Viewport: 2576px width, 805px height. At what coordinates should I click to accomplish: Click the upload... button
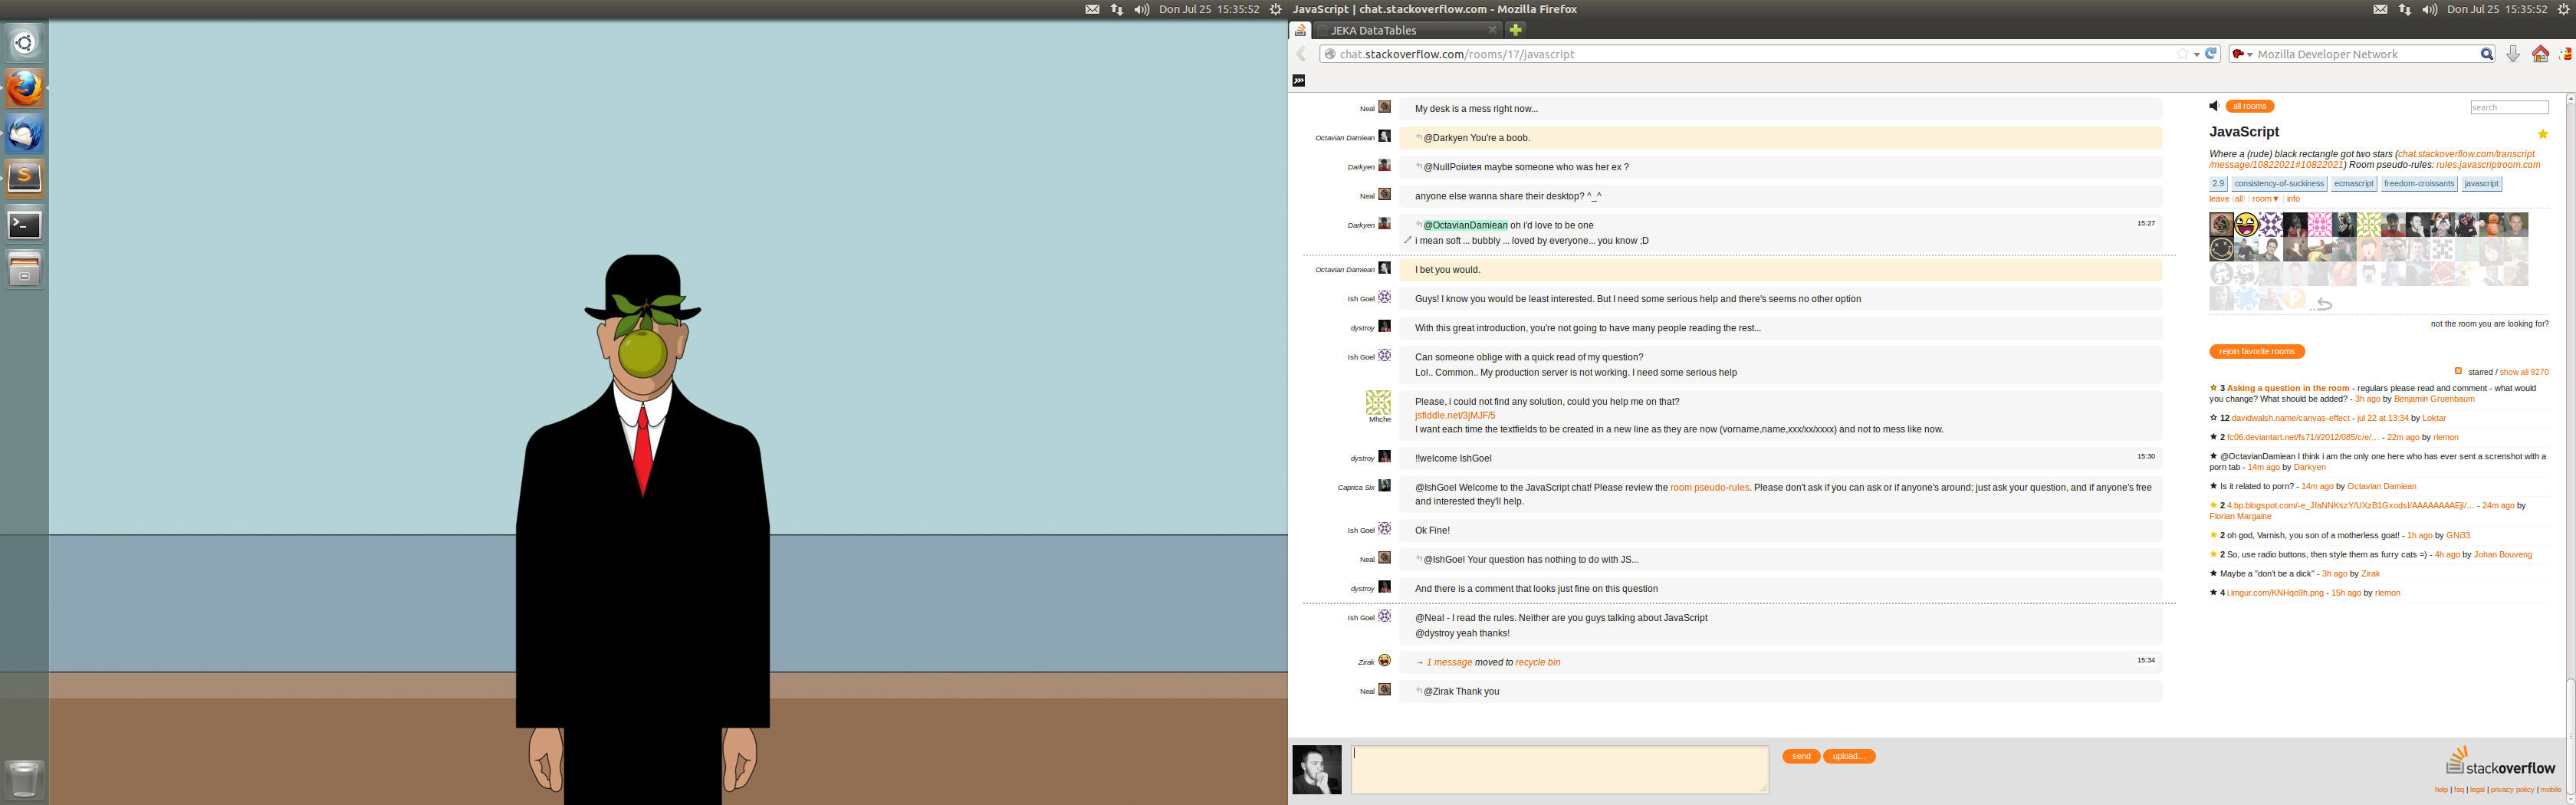click(x=1848, y=756)
